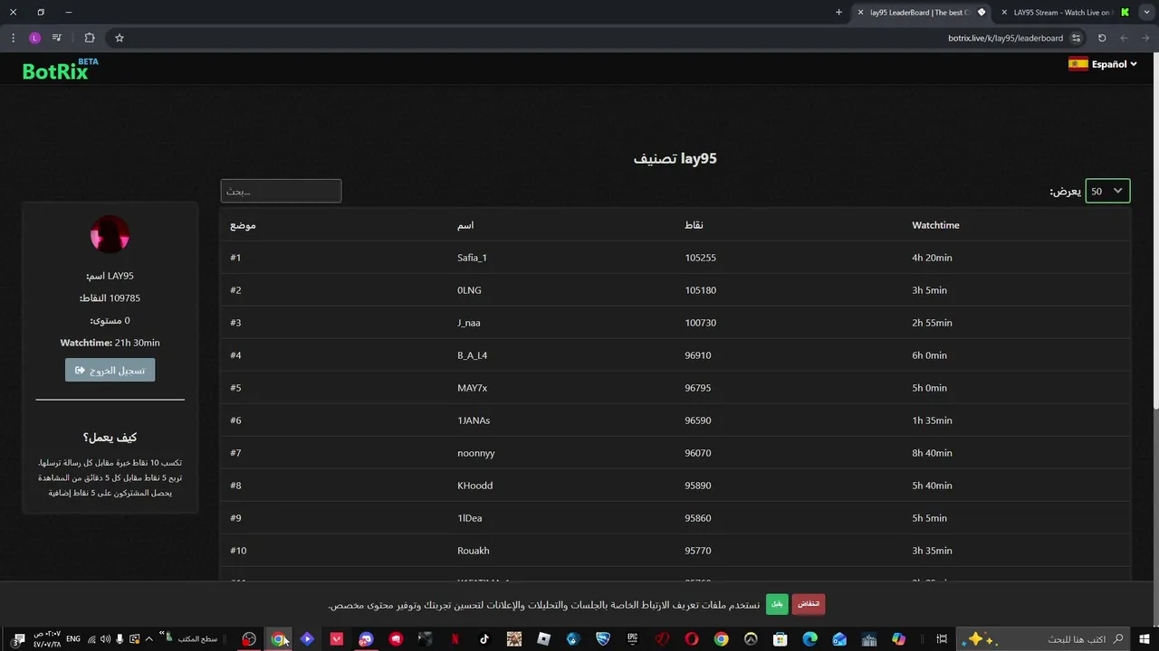Open the media controls icon in Chrome toolbar

tap(57, 38)
